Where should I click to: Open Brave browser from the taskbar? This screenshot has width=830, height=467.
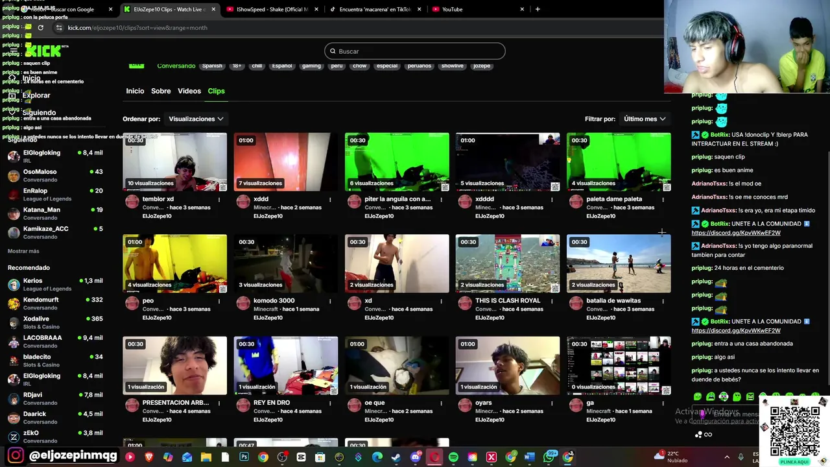(x=149, y=457)
